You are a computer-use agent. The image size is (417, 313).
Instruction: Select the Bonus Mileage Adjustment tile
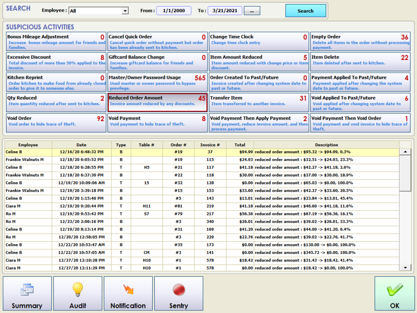click(x=56, y=42)
